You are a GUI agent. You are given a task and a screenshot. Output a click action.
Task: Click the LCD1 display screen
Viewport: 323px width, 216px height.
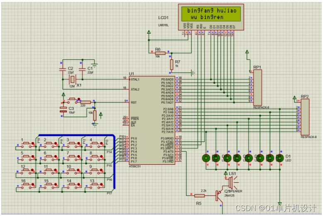[211, 14]
